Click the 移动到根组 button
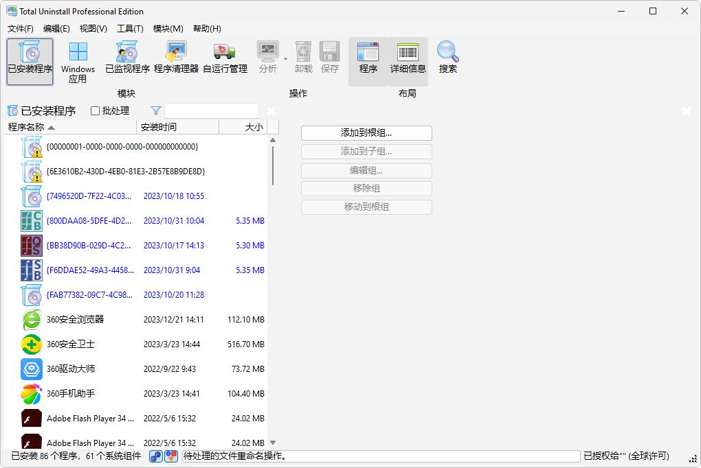This screenshot has height=468, width=701. pos(366,207)
